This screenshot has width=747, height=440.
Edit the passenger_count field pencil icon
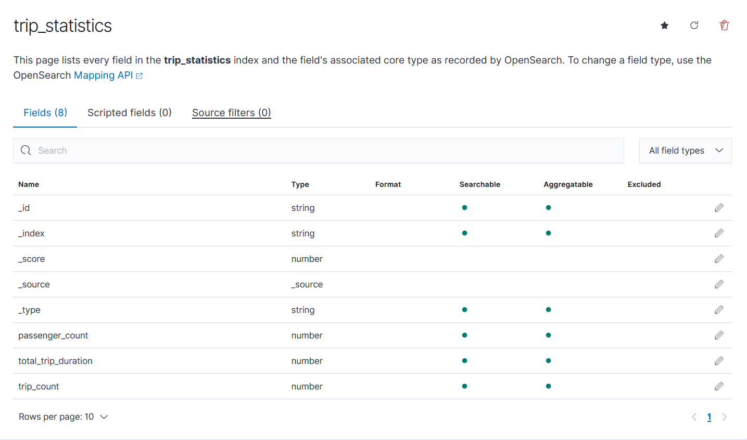[719, 335]
